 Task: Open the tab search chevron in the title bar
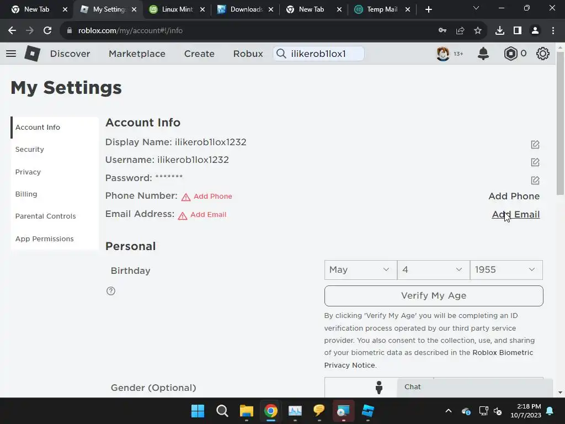476,8
